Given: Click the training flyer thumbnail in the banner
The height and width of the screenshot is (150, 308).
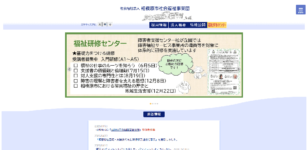Looking at the screenshot, I should point(224,72).
